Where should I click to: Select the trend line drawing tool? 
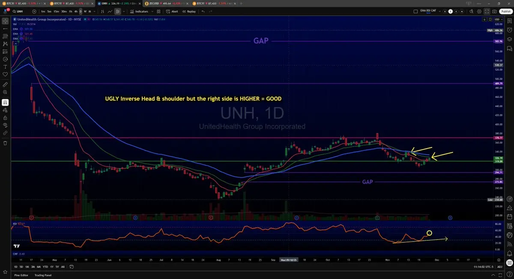5,29
